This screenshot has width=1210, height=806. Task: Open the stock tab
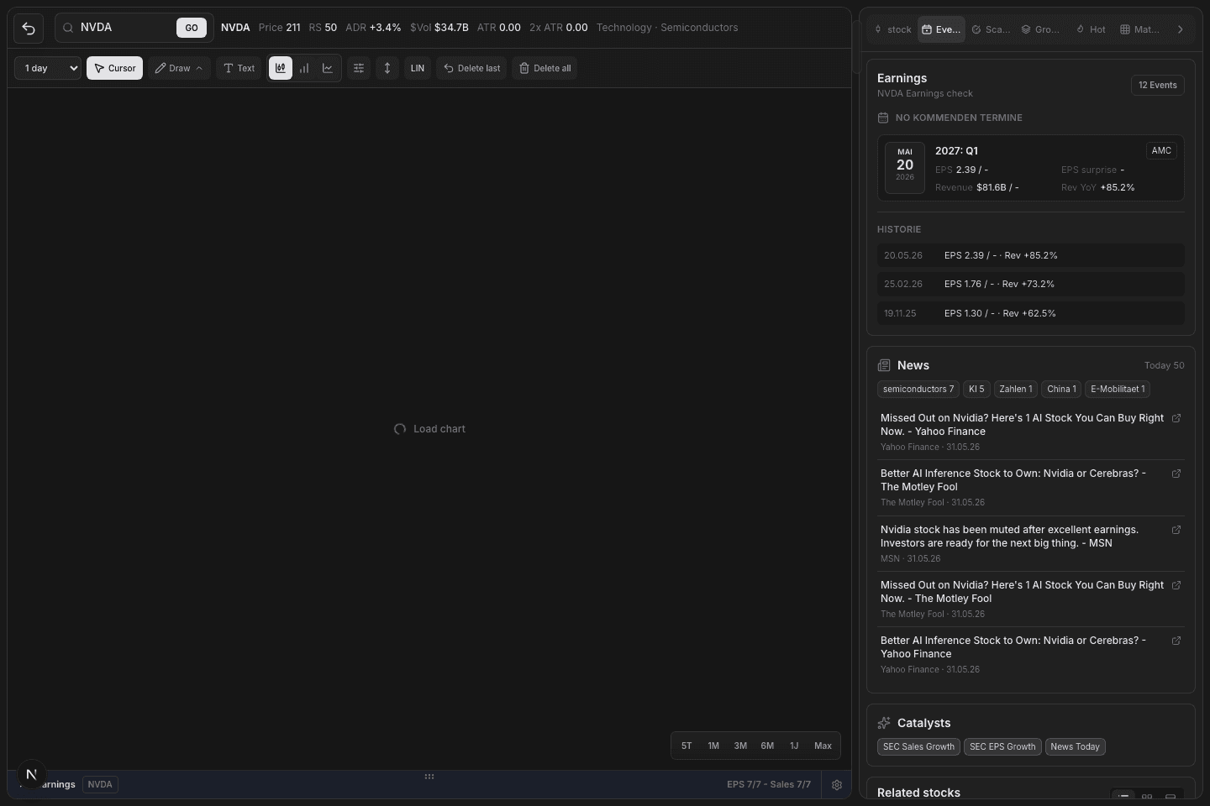[892, 29]
